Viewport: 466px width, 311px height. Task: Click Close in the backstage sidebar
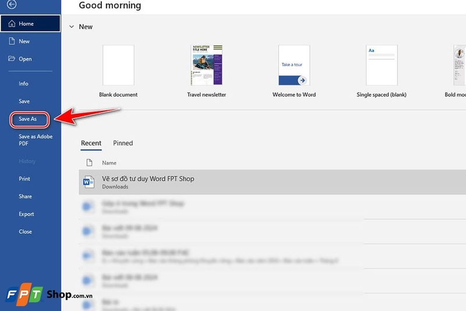pos(25,232)
